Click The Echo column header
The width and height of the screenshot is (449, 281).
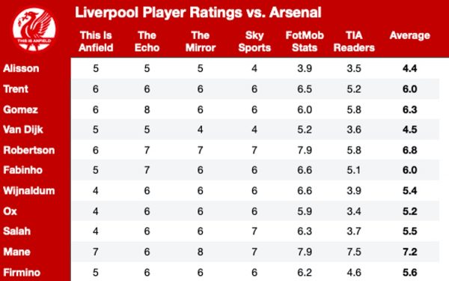pos(147,41)
